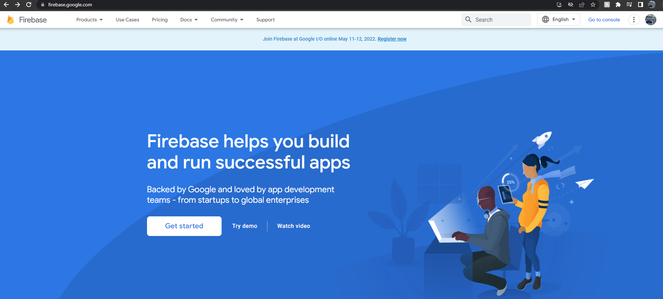The height and width of the screenshot is (299, 663).
Task: Click the padlock site info icon
Action: (43, 5)
